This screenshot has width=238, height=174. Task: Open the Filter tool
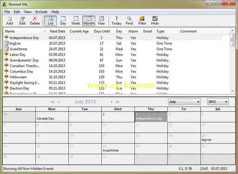click(x=142, y=21)
